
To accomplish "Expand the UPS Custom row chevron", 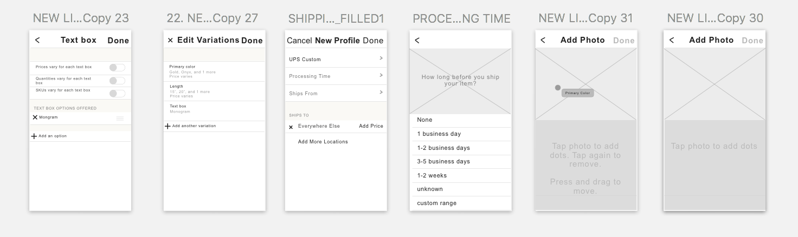I will pos(381,58).
